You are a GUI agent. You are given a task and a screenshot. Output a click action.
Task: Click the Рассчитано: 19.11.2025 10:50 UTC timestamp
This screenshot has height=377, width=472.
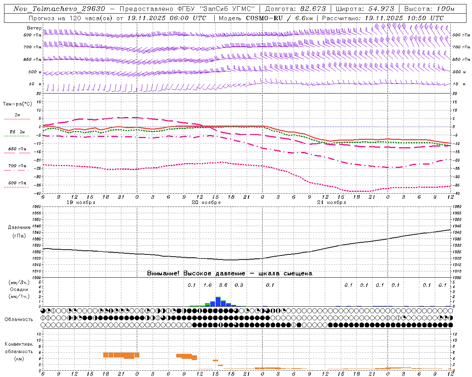pyautogui.click(x=383, y=18)
